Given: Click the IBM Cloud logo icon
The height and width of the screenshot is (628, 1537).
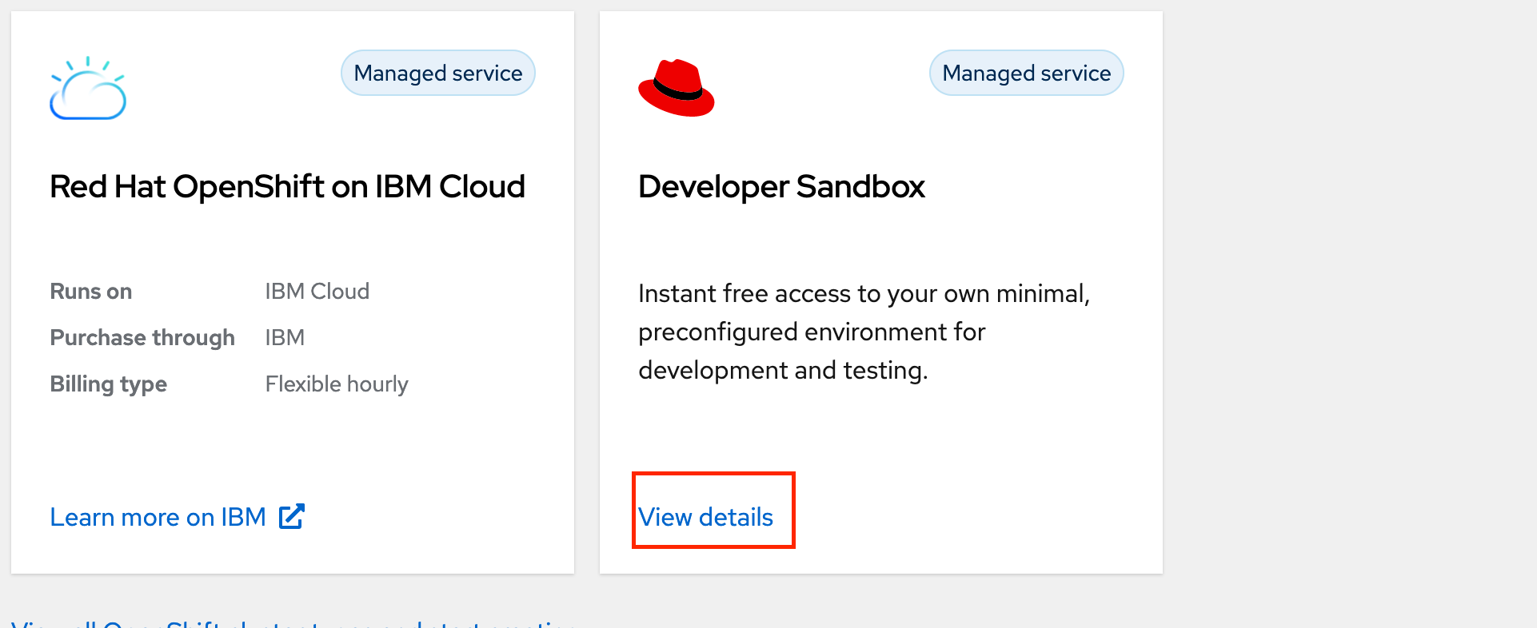Looking at the screenshot, I should (88, 89).
